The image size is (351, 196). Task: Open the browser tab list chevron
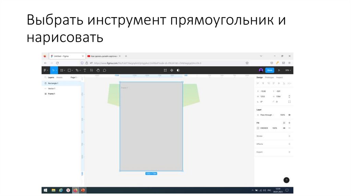261,56
